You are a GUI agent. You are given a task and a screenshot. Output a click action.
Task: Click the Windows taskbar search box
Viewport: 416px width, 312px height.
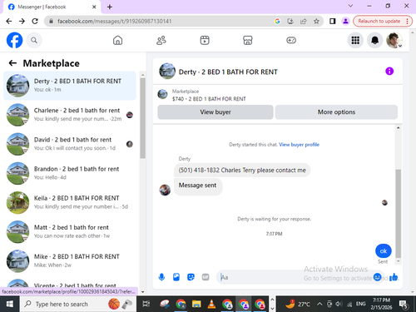pyautogui.click(x=78, y=305)
